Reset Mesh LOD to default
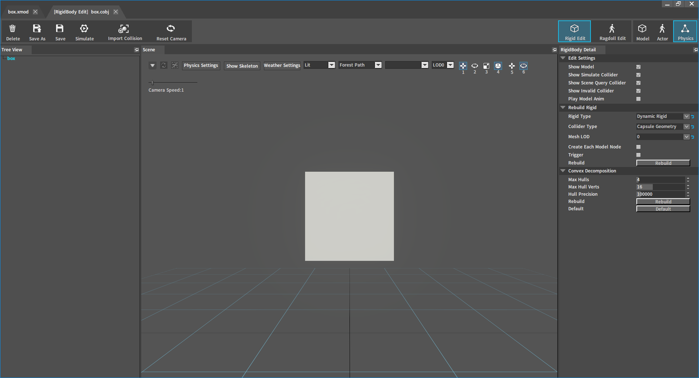699x378 pixels. coord(692,137)
